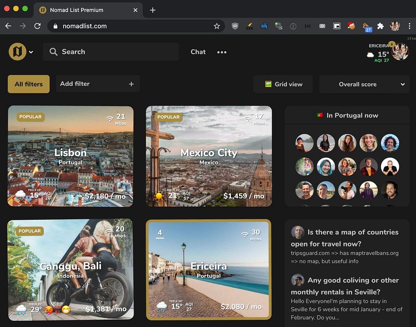The image size is (416, 327).
Task: Click the WiFi icon on Ericeira card
Action: click(x=245, y=234)
